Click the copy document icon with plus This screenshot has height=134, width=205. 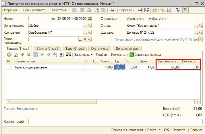(x=89, y=10)
